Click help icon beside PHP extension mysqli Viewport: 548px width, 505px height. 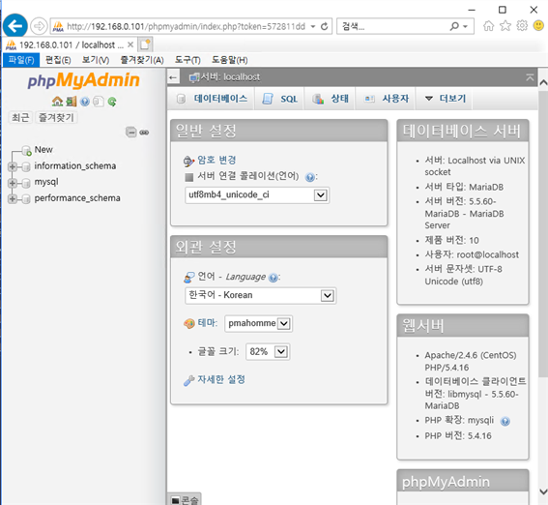(x=505, y=421)
